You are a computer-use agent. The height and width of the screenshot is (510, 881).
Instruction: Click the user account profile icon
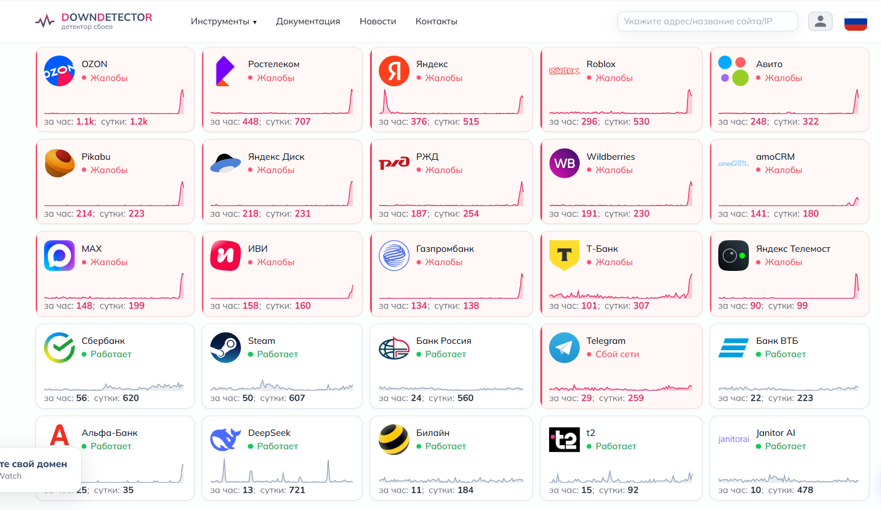[820, 21]
